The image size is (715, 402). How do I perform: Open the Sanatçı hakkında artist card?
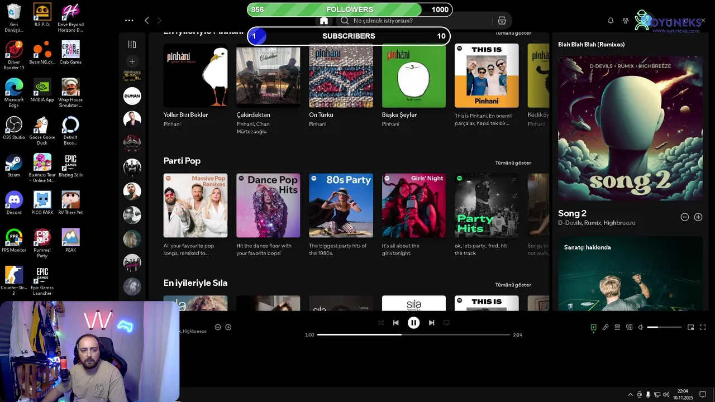630,274
